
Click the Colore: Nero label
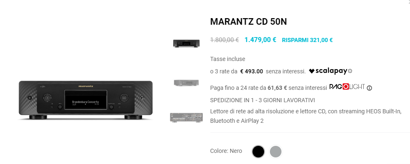[x=226, y=151]
